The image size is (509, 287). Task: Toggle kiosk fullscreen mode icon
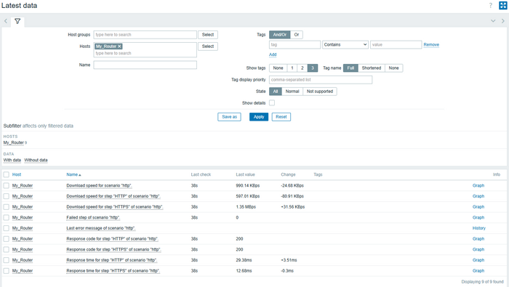point(503,6)
